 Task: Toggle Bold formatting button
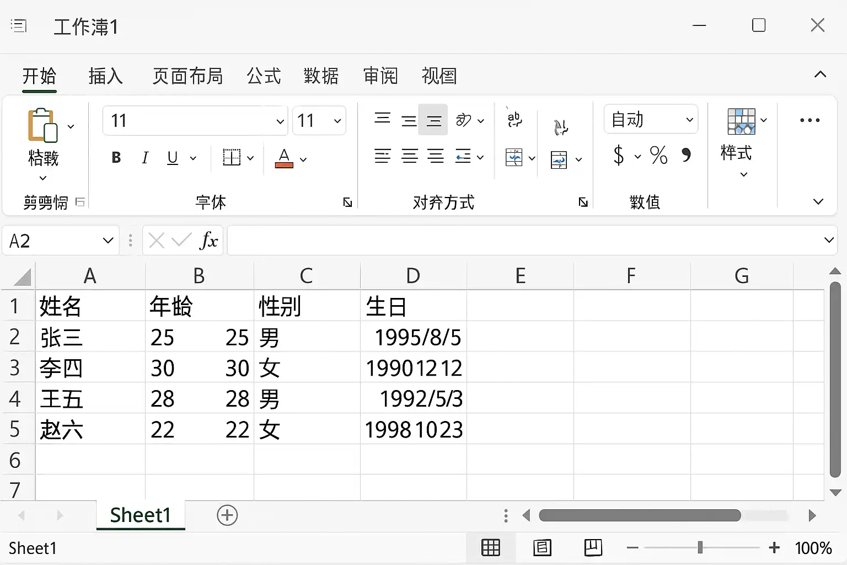click(116, 158)
